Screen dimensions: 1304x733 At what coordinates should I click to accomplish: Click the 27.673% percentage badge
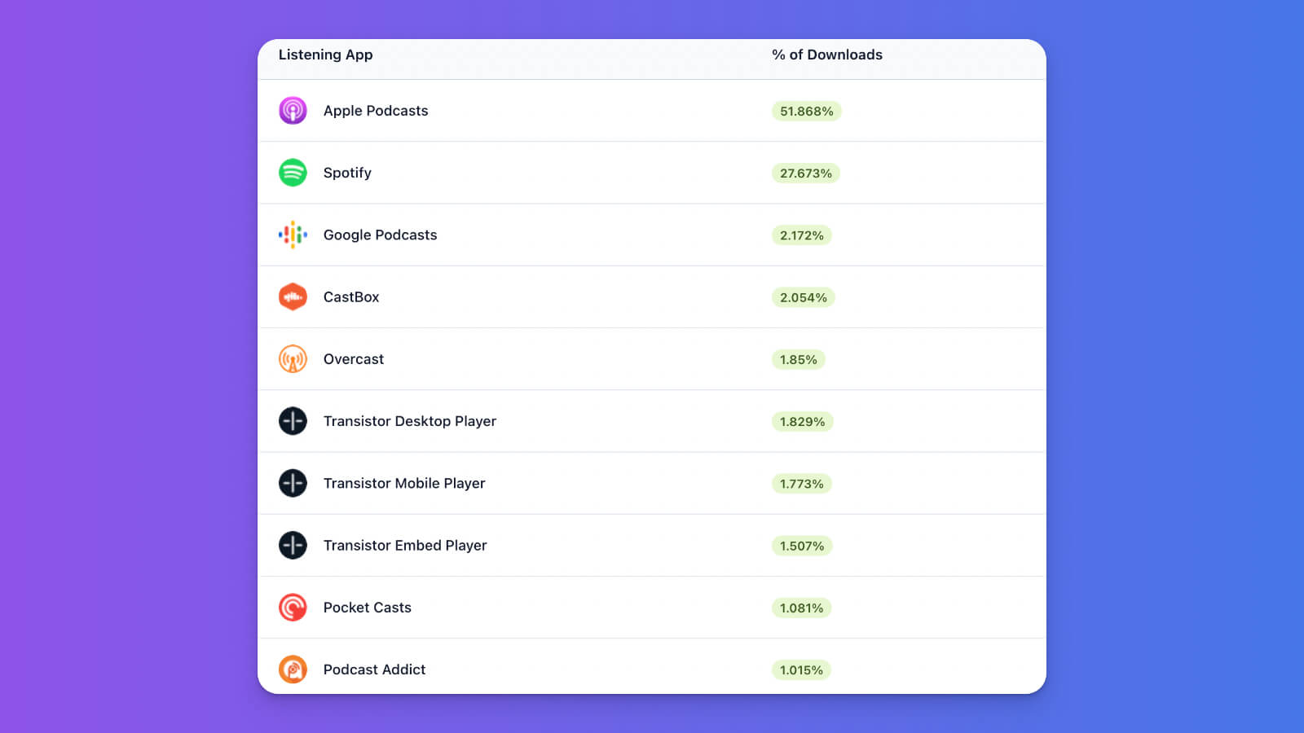coord(805,173)
